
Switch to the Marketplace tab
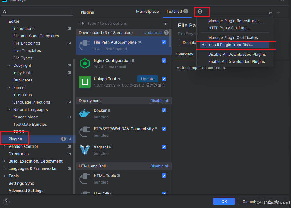coord(147,12)
